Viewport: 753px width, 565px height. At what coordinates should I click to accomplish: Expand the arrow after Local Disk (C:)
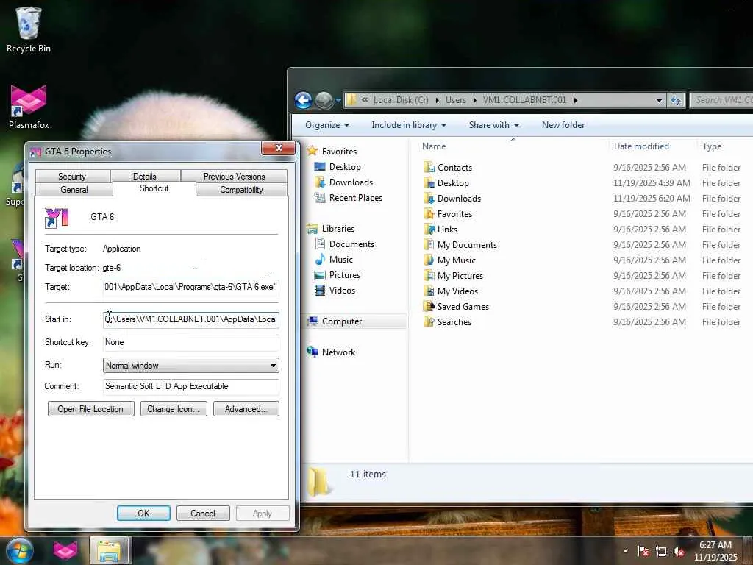point(437,100)
